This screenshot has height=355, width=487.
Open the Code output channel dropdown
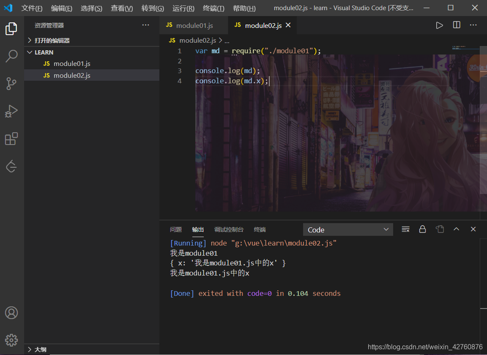click(x=348, y=229)
